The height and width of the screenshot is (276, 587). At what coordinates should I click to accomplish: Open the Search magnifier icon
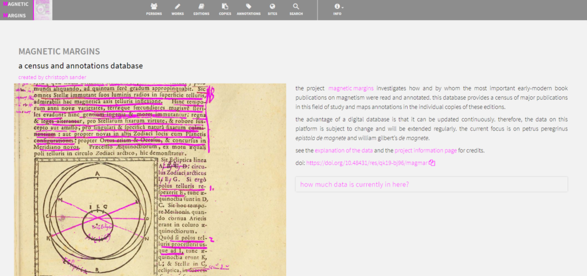(296, 6)
